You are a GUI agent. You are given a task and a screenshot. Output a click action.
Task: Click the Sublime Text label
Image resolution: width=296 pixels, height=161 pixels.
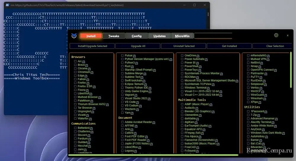coord(132,77)
